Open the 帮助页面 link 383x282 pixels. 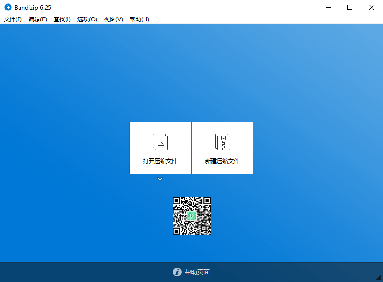point(197,272)
